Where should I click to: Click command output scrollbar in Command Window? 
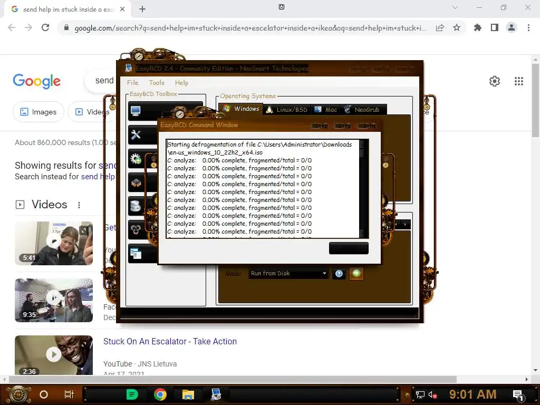[362, 189]
